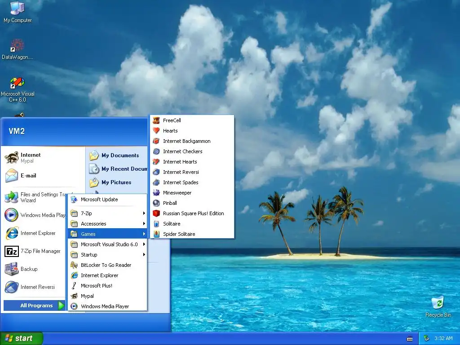The image size is (460, 345).
Task: Click the Internet Spades icon
Action: [x=156, y=182]
